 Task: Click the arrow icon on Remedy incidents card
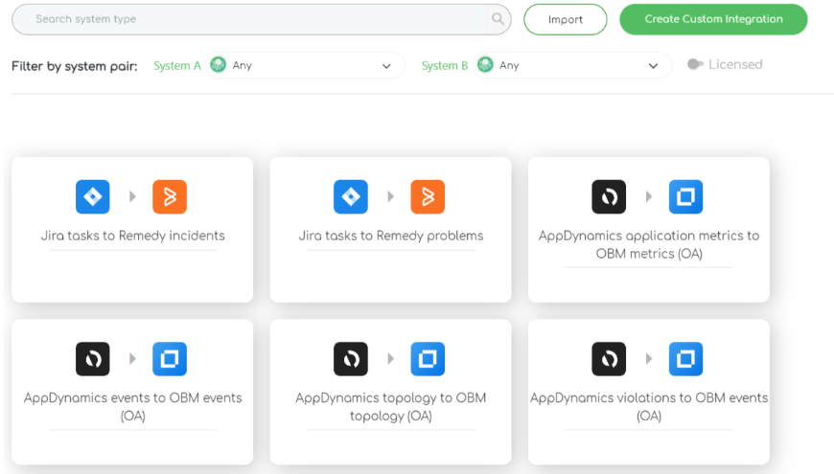132,196
